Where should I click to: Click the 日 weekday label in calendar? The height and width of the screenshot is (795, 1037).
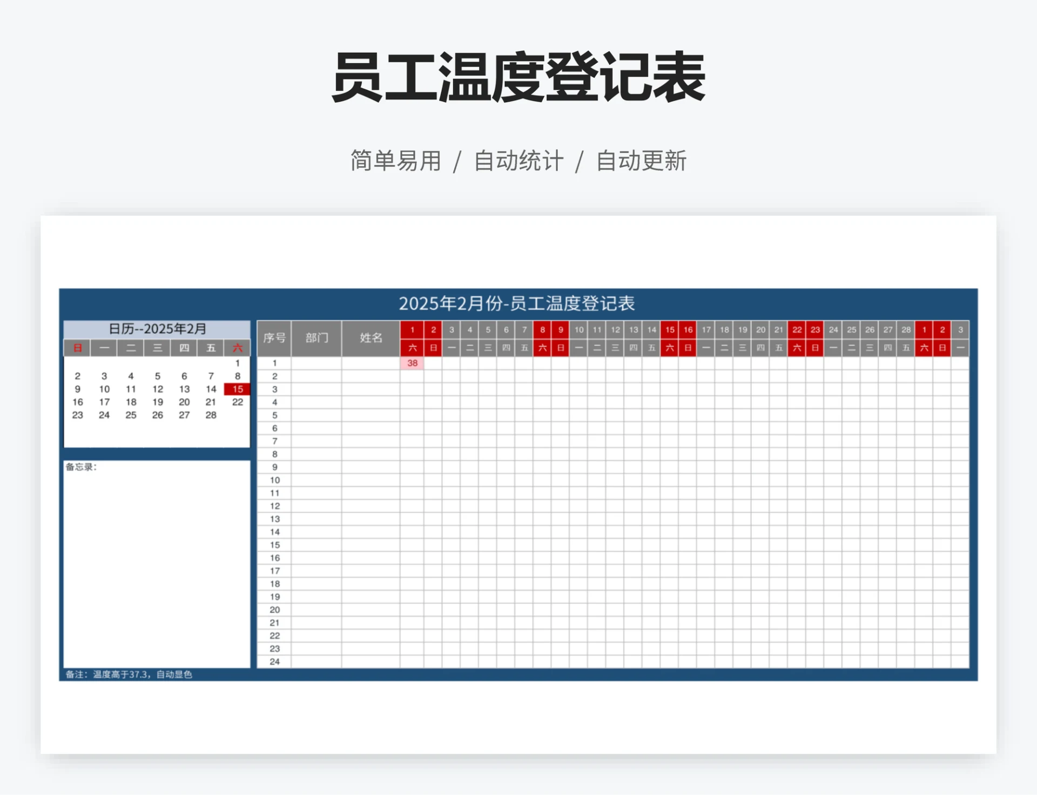click(77, 348)
